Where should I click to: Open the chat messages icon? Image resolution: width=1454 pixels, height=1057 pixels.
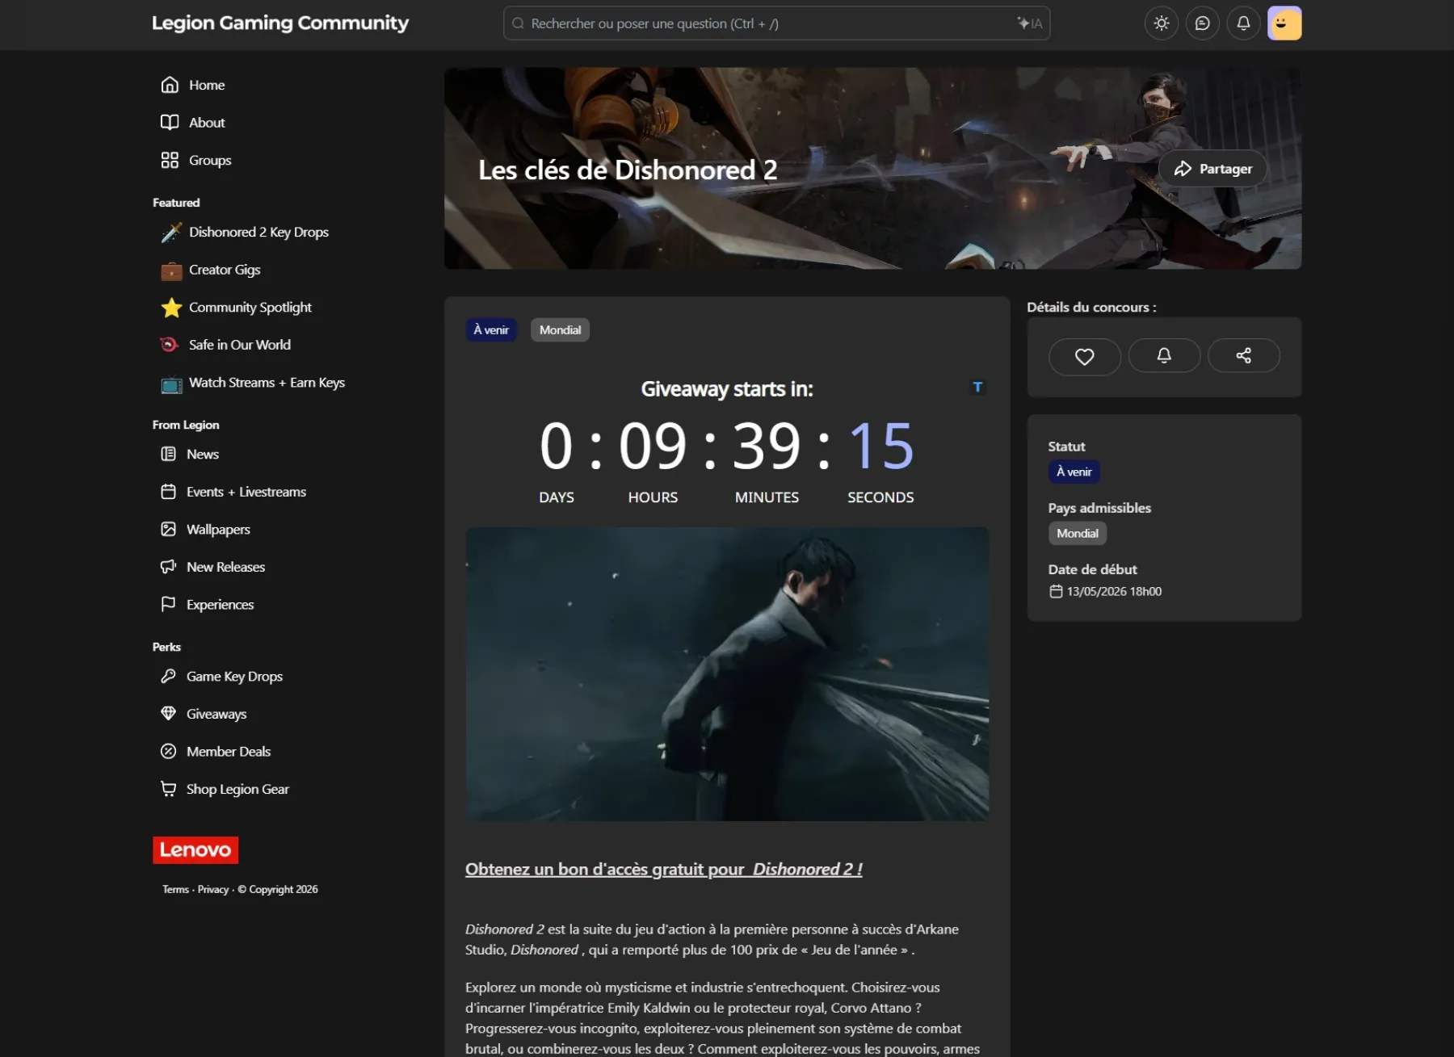1203,23
